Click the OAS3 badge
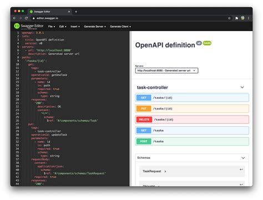The height and width of the screenshot is (200, 263). pos(207,43)
